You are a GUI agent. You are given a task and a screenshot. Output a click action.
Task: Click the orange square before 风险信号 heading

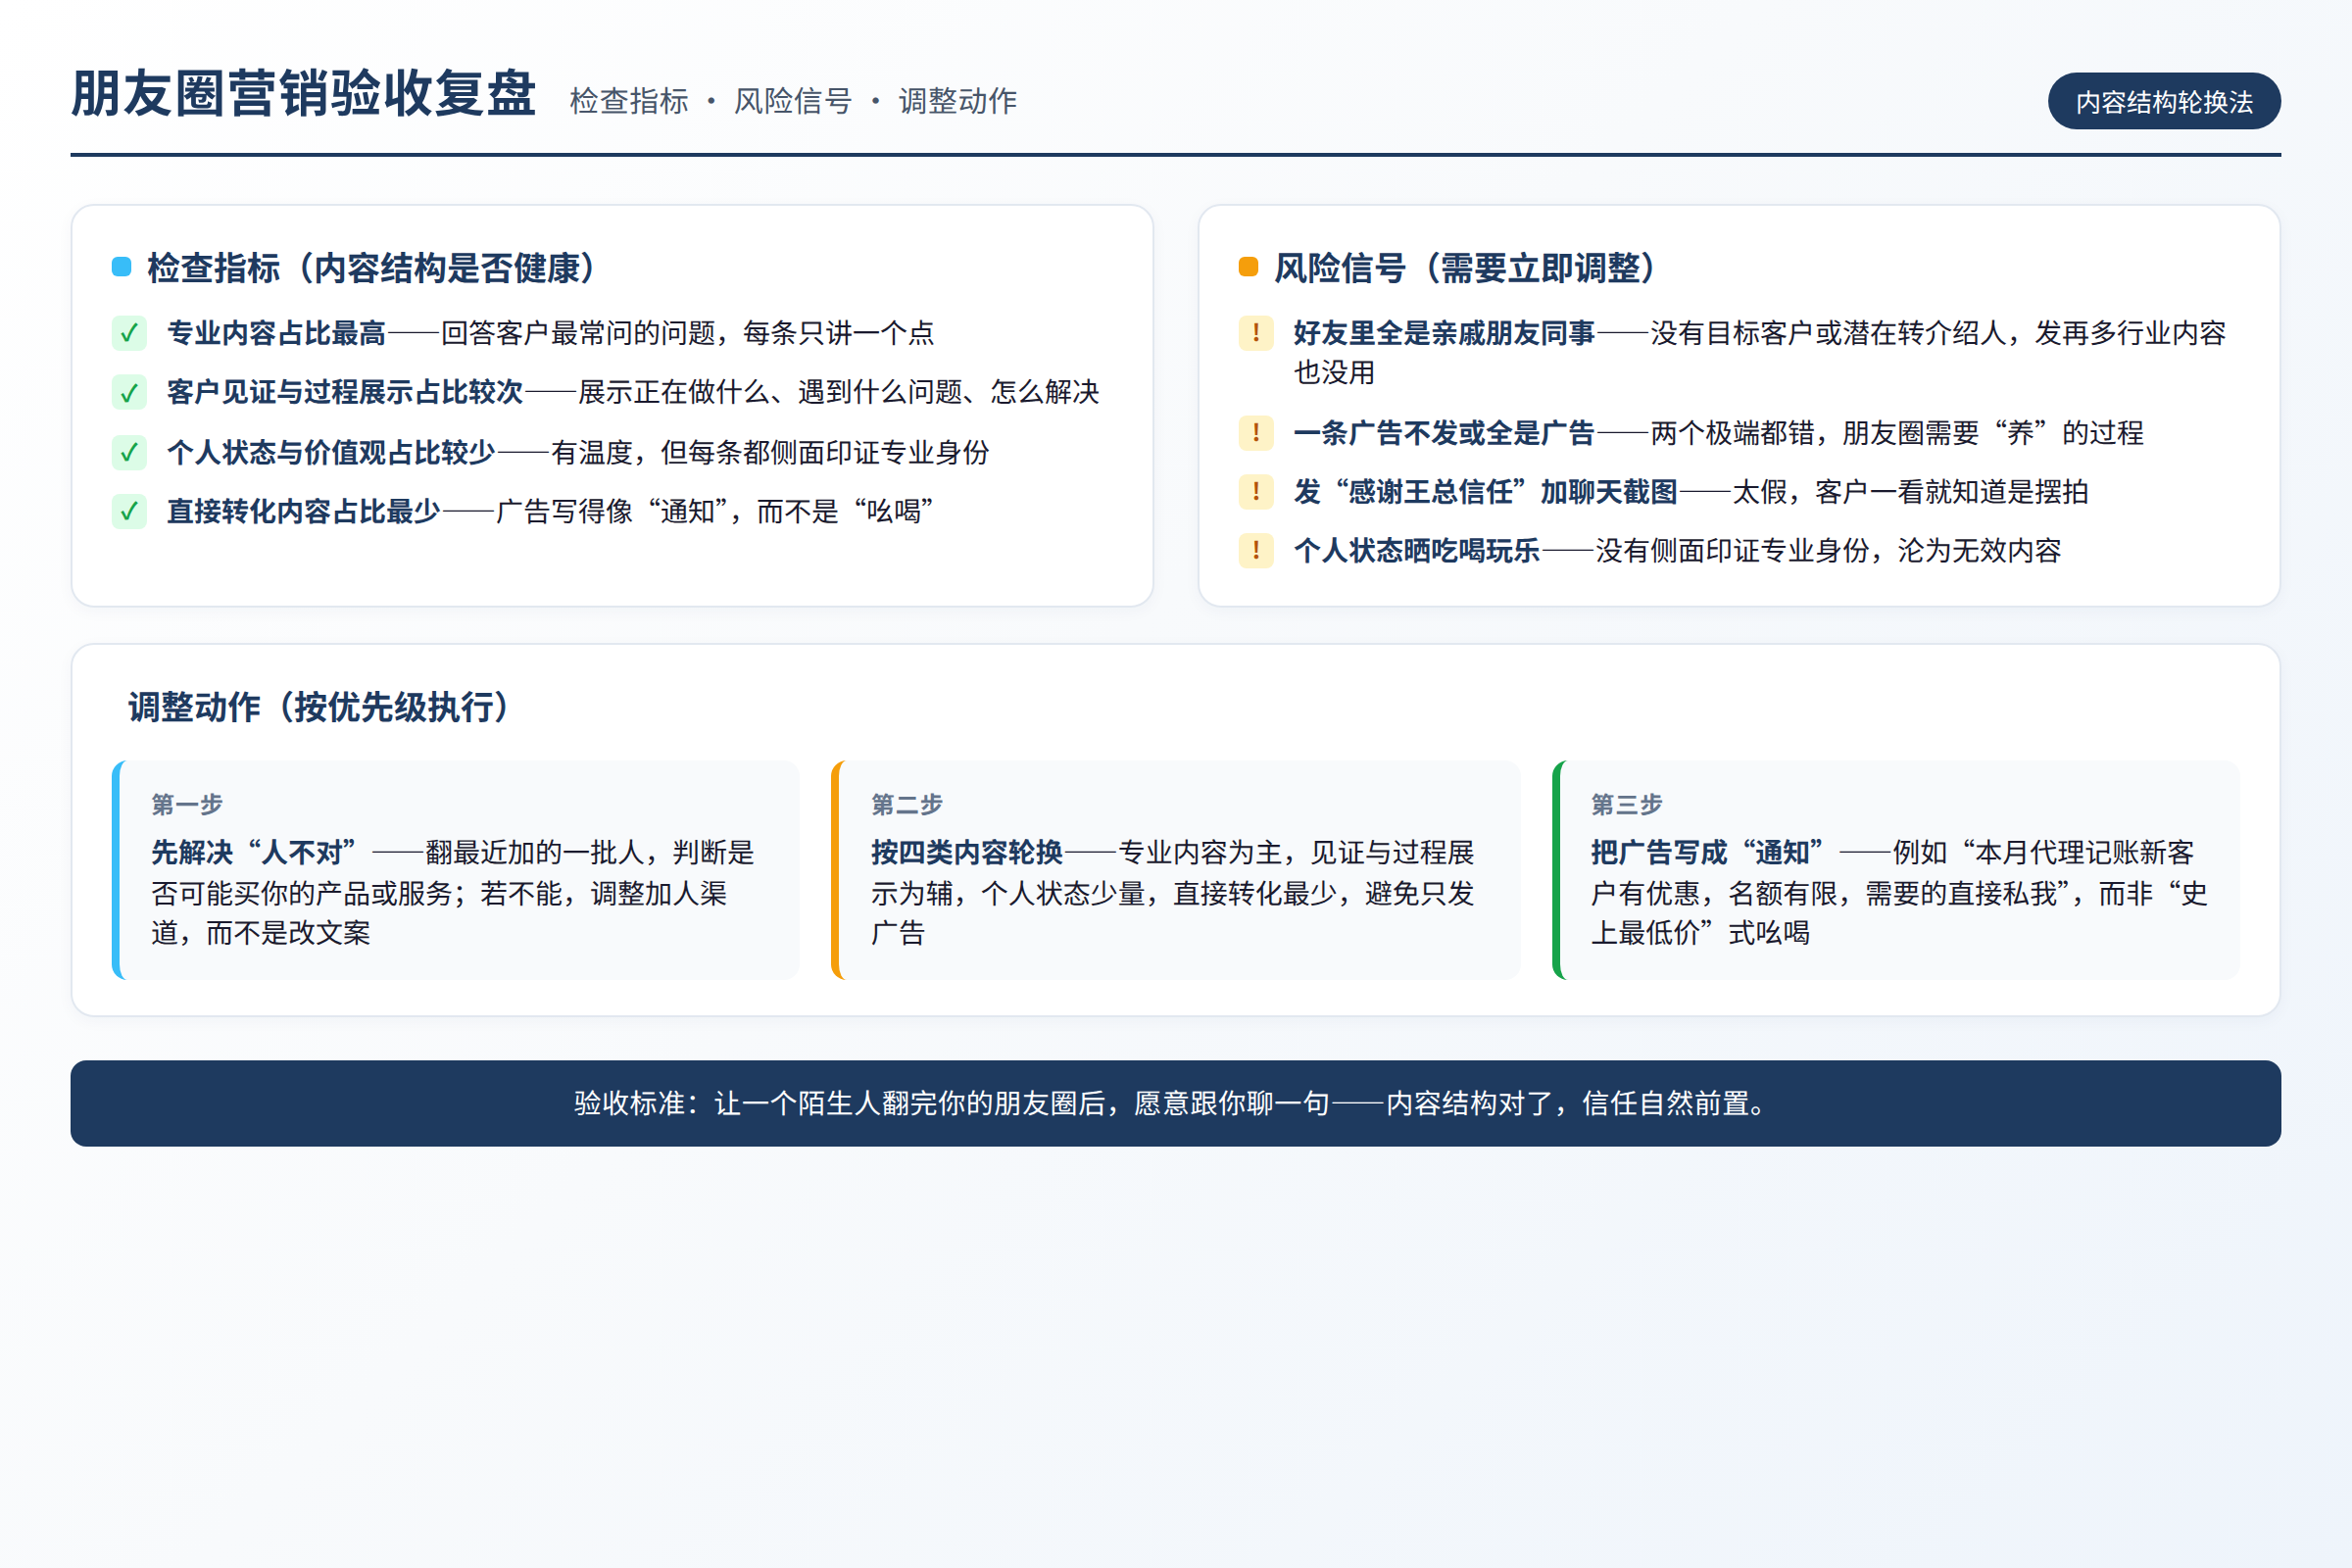click(x=1248, y=267)
